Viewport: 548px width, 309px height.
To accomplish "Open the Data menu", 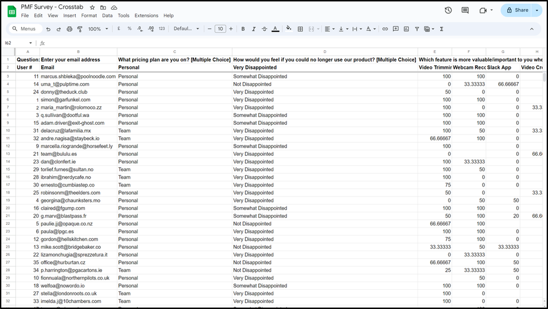I will tap(107, 16).
